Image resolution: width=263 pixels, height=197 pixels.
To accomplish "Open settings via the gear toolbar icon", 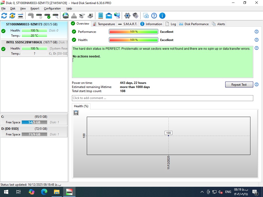I will pos(127,16).
